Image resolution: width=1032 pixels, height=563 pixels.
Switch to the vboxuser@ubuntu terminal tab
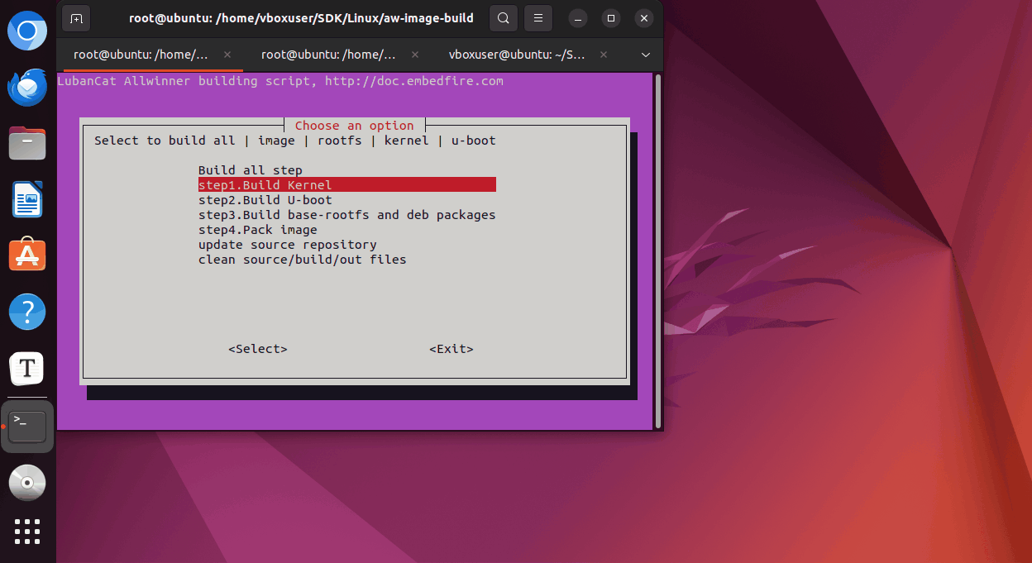[517, 55]
